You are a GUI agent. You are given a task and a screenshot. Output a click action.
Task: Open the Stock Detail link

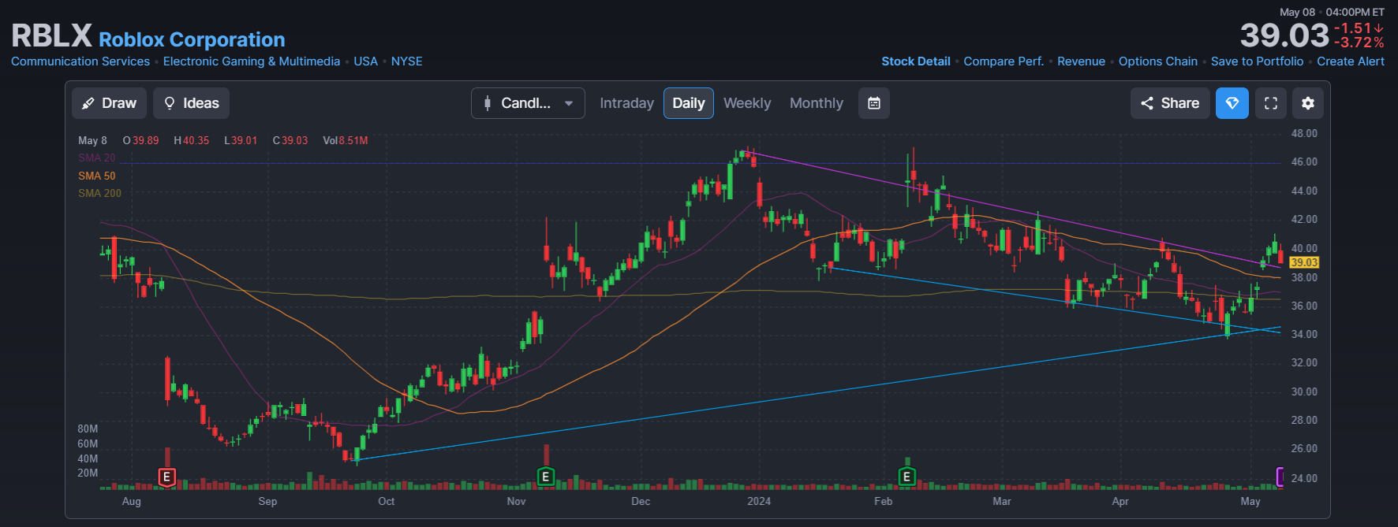click(916, 61)
